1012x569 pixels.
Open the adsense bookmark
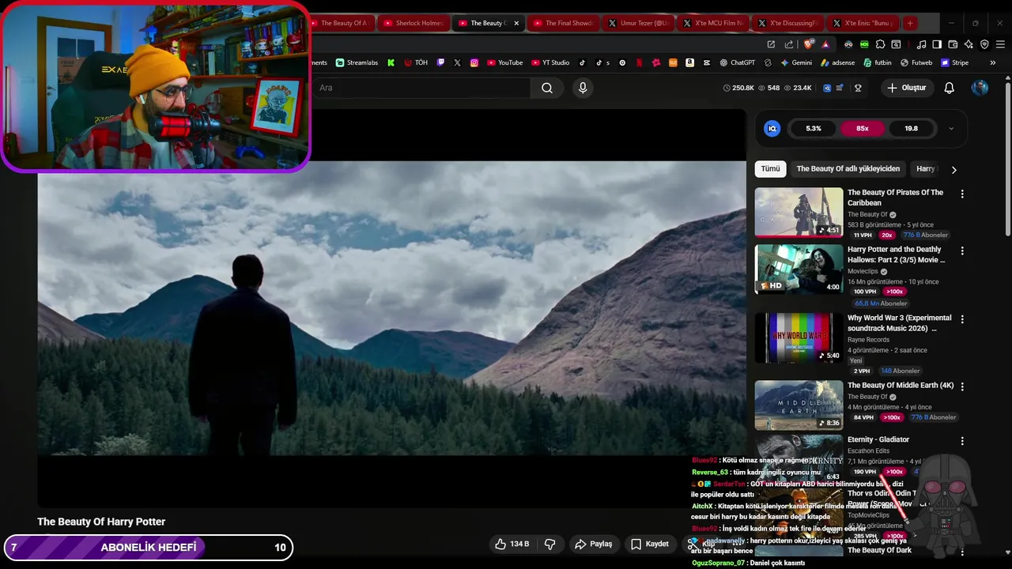pos(837,62)
